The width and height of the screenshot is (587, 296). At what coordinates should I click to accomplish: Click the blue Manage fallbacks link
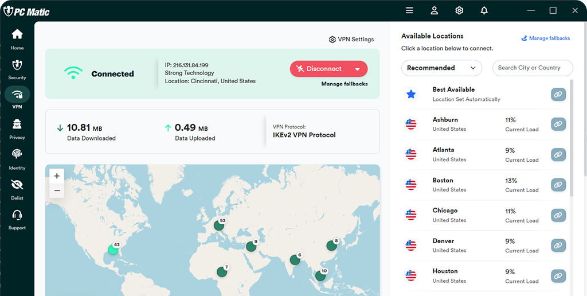coord(546,38)
